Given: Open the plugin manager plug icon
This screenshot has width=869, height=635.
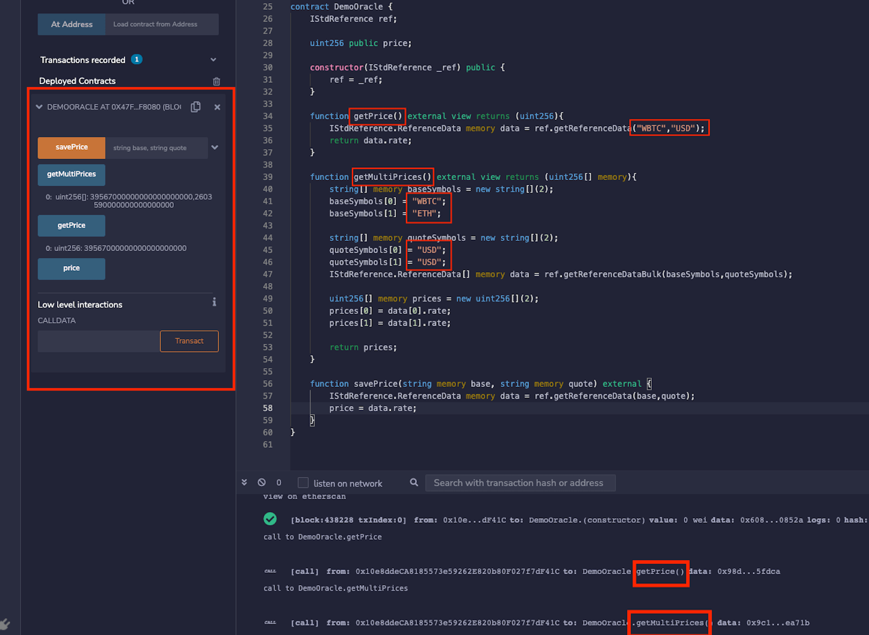Looking at the screenshot, I should click(x=5, y=624).
